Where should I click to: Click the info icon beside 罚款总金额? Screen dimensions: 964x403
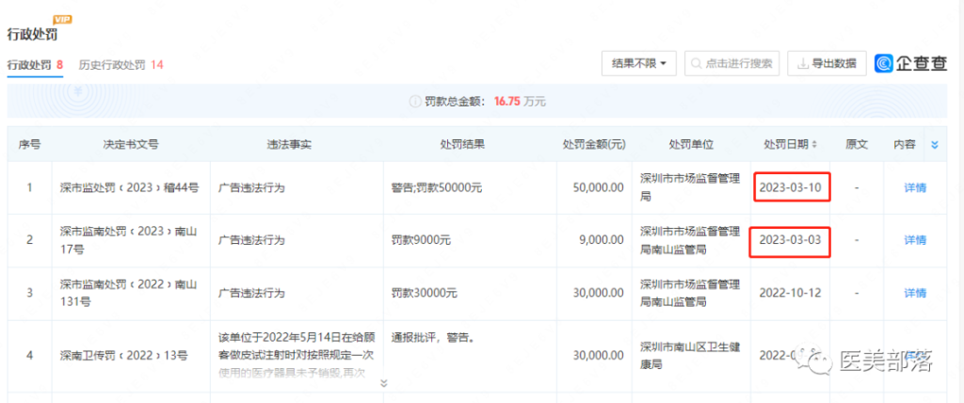point(414,101)
